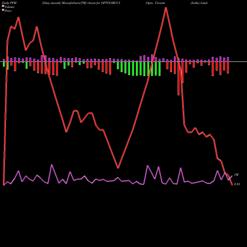Select the 'Price' legend label

coord(8,11)
